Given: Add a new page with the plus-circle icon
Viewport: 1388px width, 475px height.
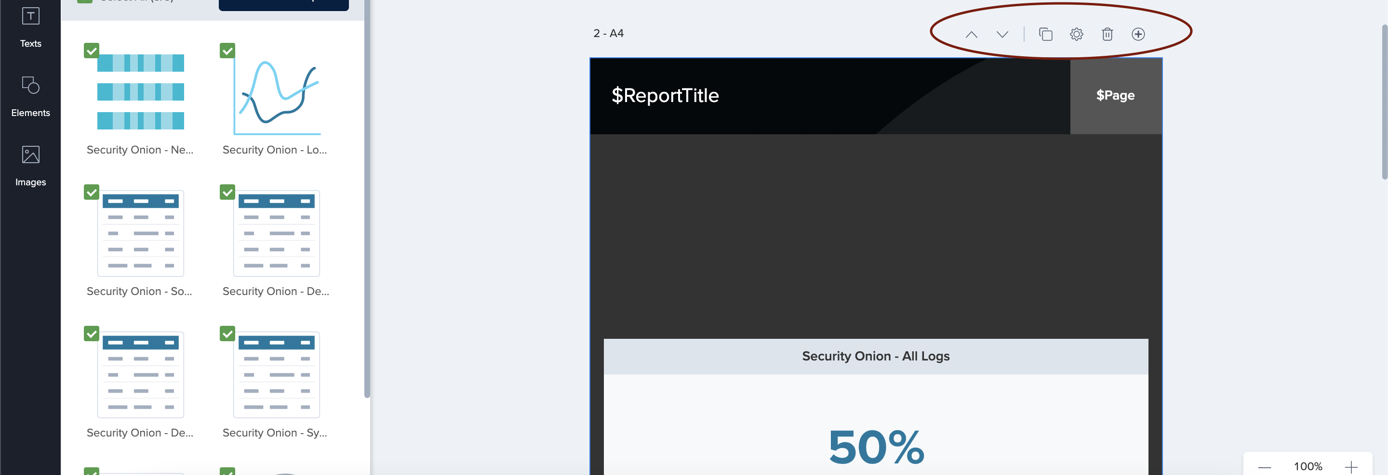Looking at the screenshot, I should click(1138, 35).
